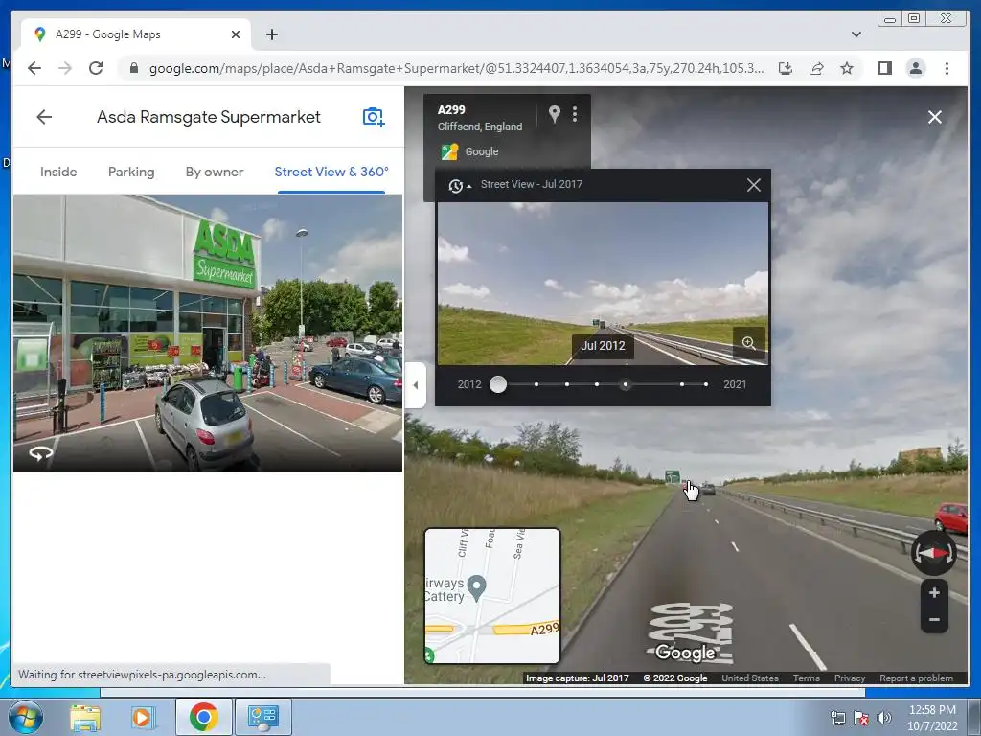Image resolution: width=981 pixels, height=736 pixels.
Task: Select the Street View & 360° tab
Action: (x=331, y=172)
